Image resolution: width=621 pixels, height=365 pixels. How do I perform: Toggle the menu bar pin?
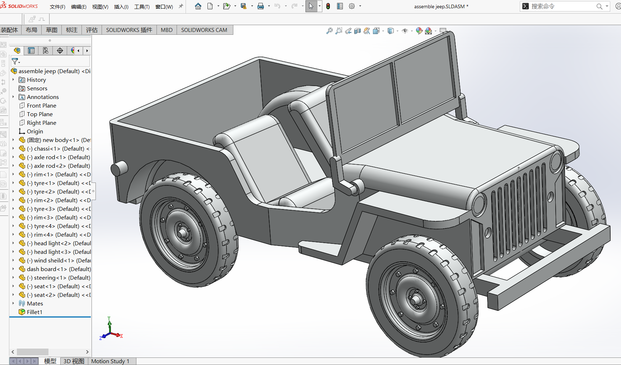[181, 6]
